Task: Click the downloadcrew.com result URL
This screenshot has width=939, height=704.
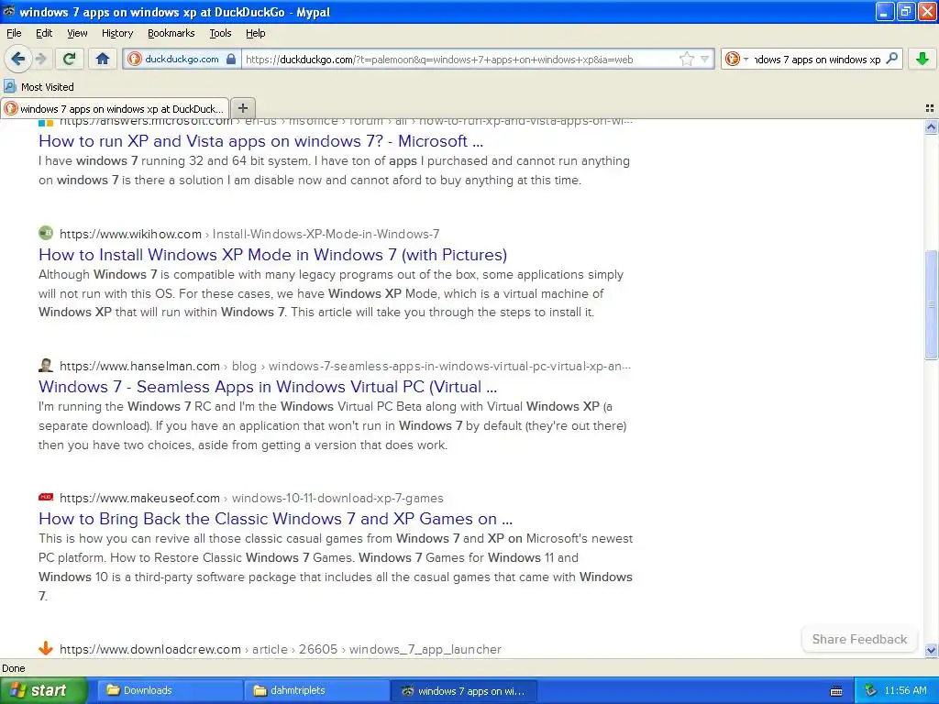Action: [281, 649]
